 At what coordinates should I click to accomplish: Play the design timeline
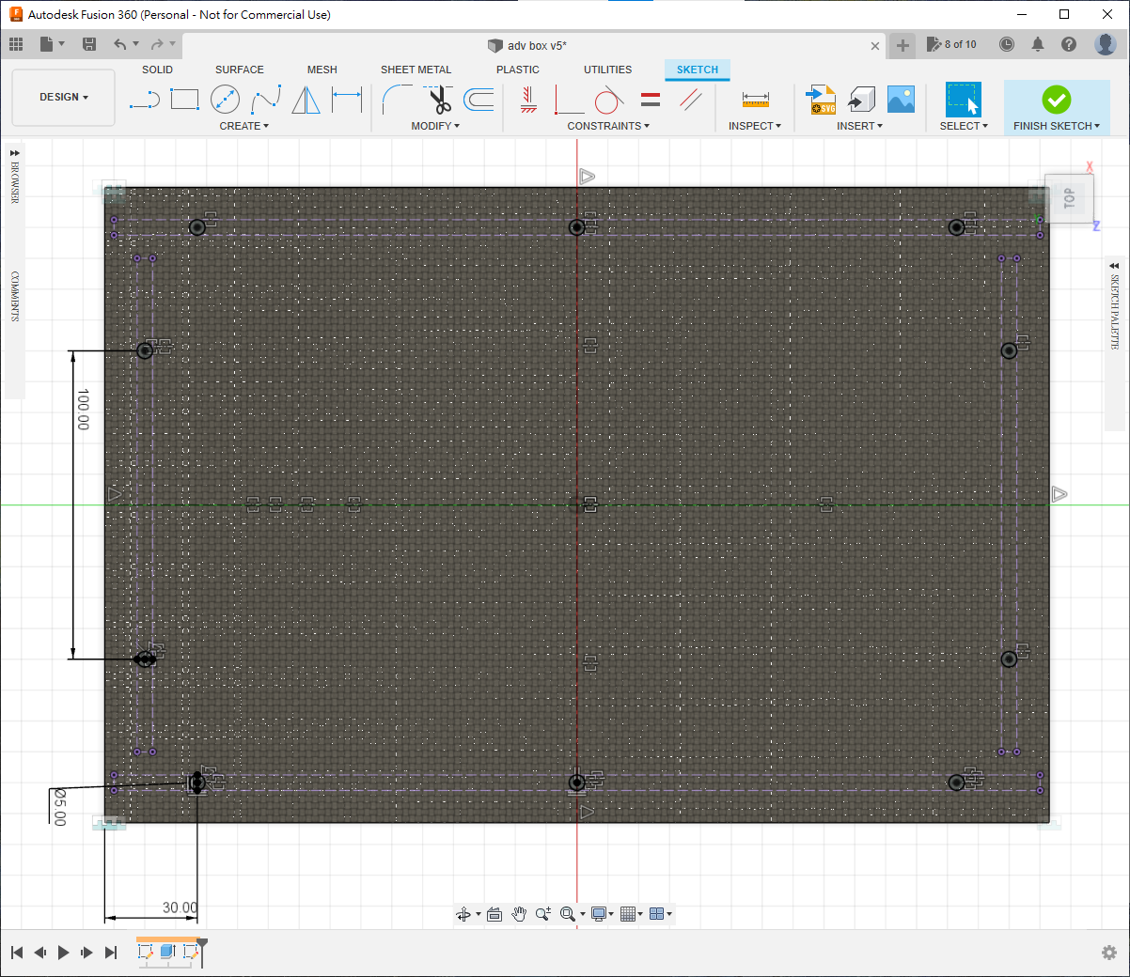[x=63, y=953]
